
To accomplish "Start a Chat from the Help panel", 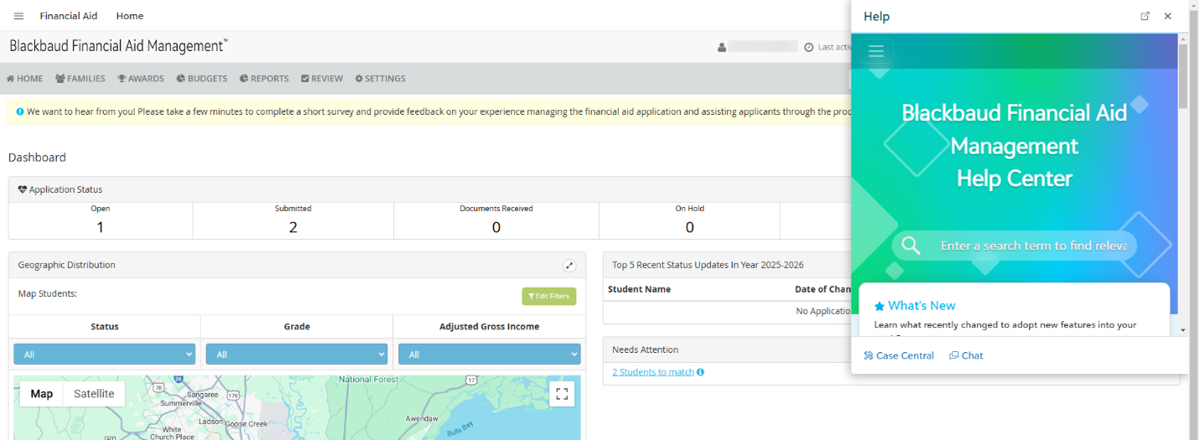I will (967, 355).
